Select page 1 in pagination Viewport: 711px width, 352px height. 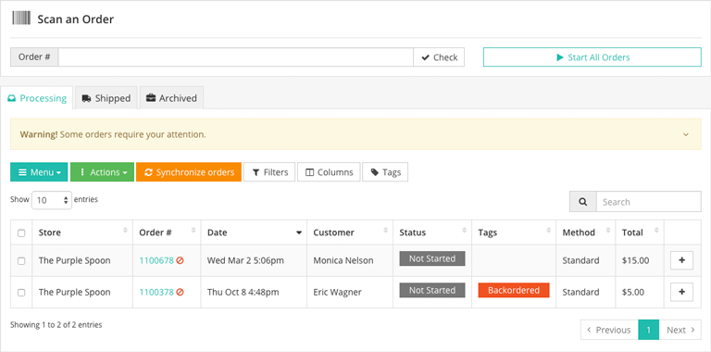pos(649,330)
